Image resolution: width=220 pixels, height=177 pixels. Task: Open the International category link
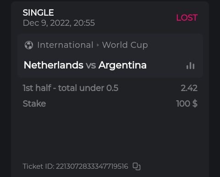pos(65,45)
